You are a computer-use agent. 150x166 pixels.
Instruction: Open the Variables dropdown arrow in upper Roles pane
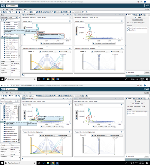pyautogui.click(x=148, y=28)
